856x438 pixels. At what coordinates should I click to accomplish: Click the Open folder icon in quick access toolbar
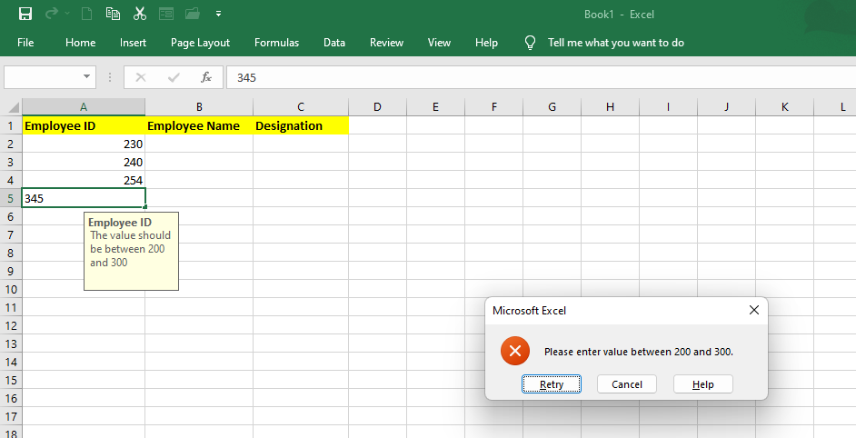pyautogui.click(x=192, y=14)
